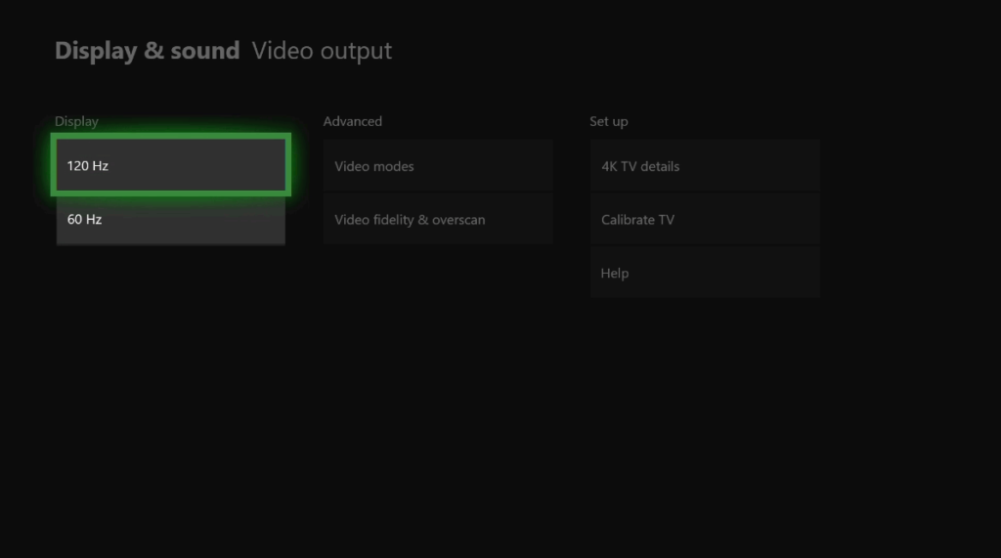The width and height of the screenshot is (1001, 558).
Task: Select the last tile in Set up column
Action: click(x=704, y=274)
